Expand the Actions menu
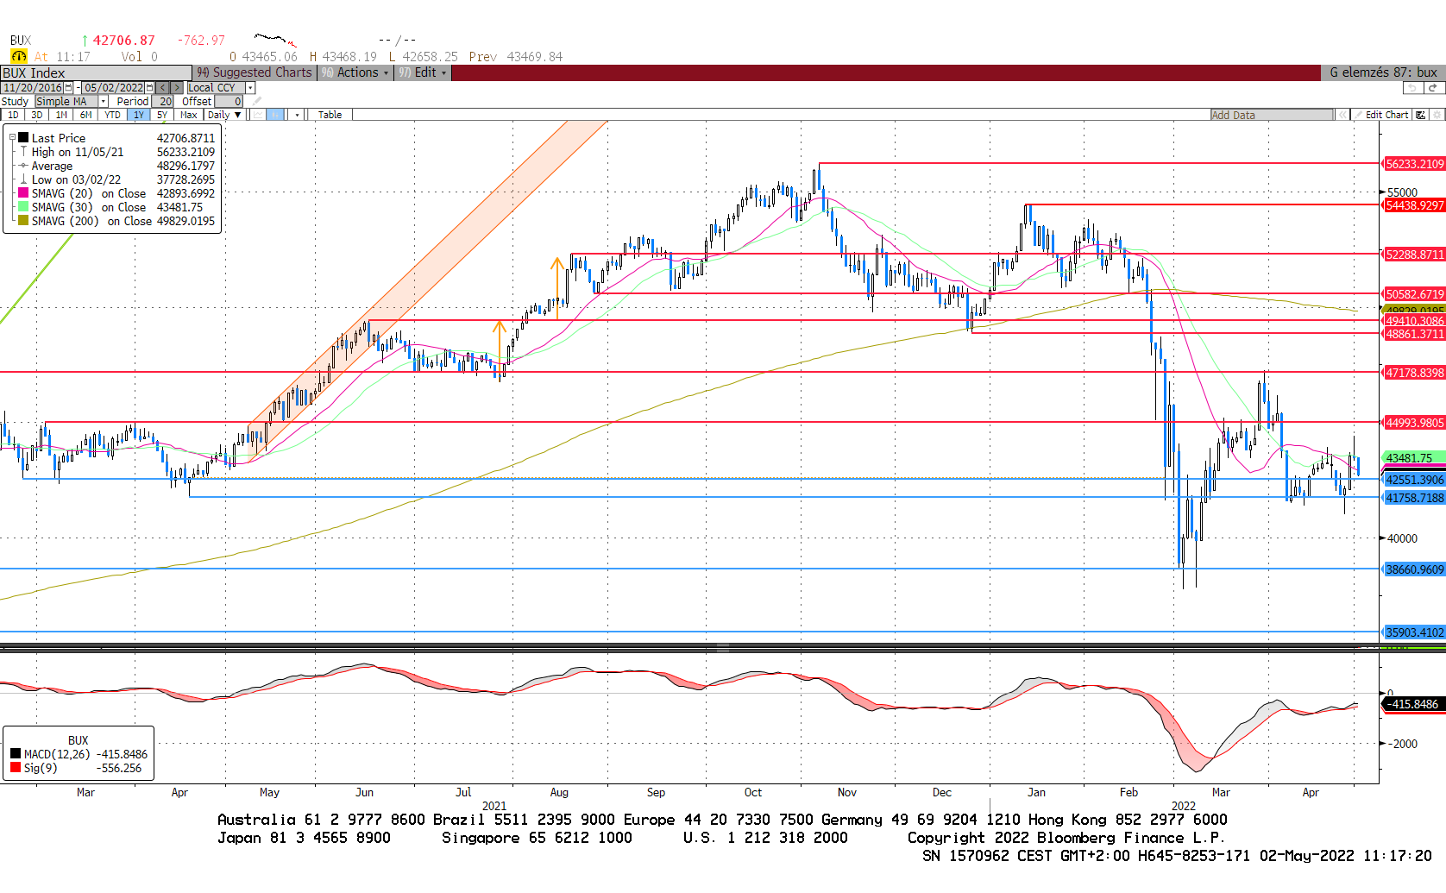The image size is (1446, 893). point(355,72)
